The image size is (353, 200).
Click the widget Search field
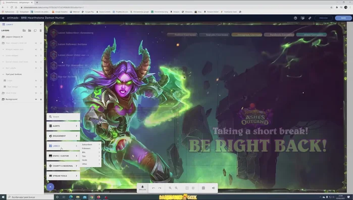(63, 117)
